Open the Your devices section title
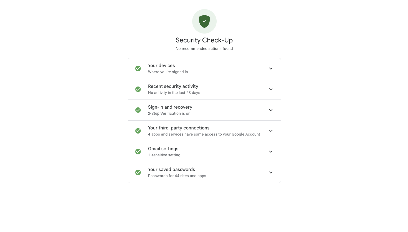408x232 pixels. [161, 65]
